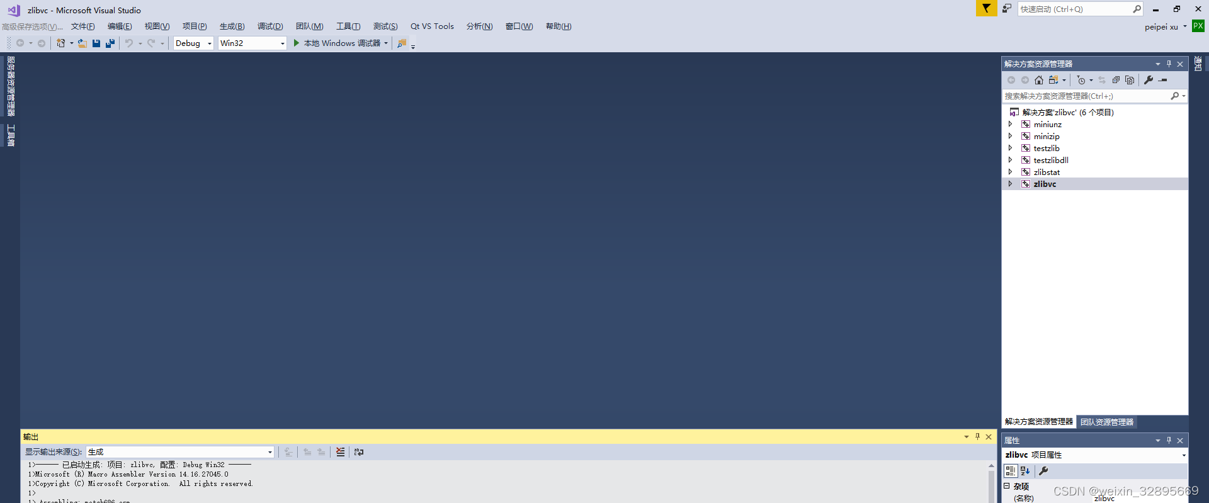
Task: Open the 项目(P) menu
Action: (x=195, y=26)
